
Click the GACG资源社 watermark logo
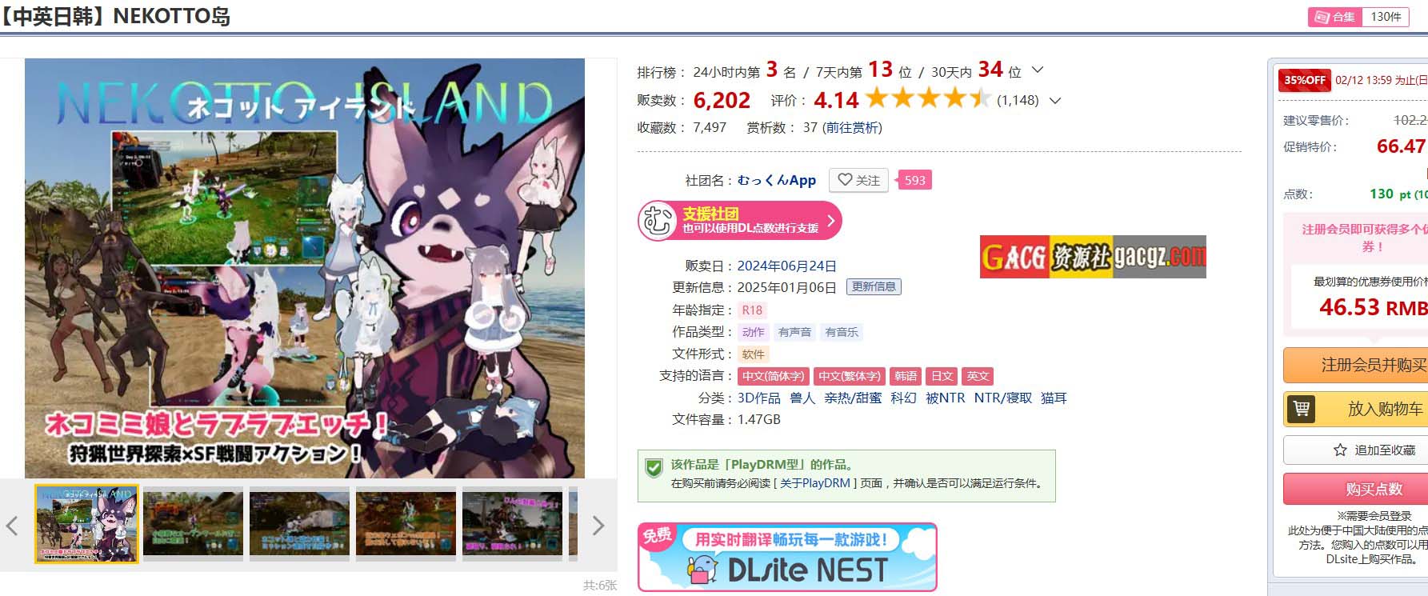(1093, 257)
